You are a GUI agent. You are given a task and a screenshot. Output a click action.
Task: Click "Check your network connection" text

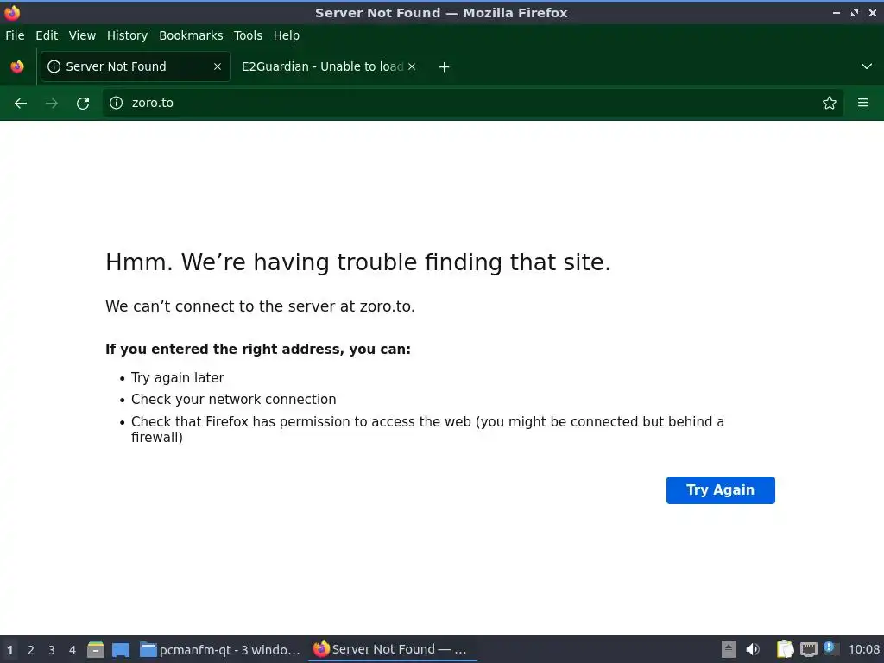[233, 399]
